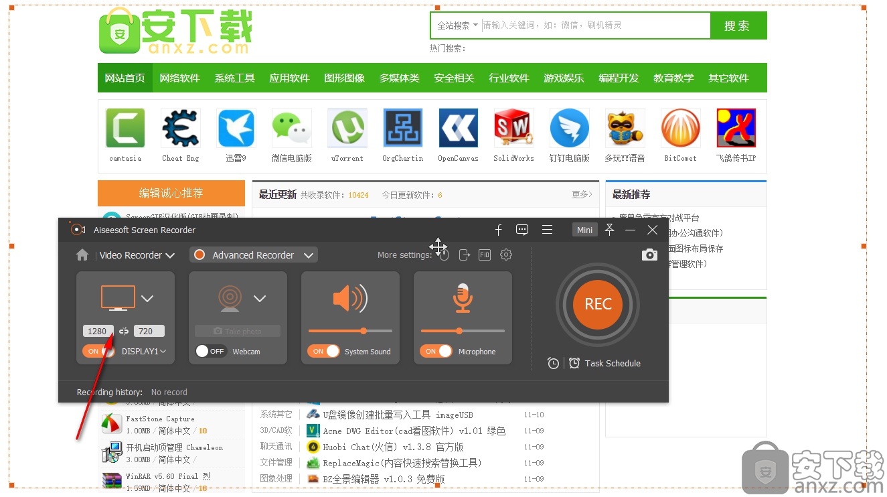Open the uTorrent icon
Viewport: 887px width, 497px height.
coord(347,128)
